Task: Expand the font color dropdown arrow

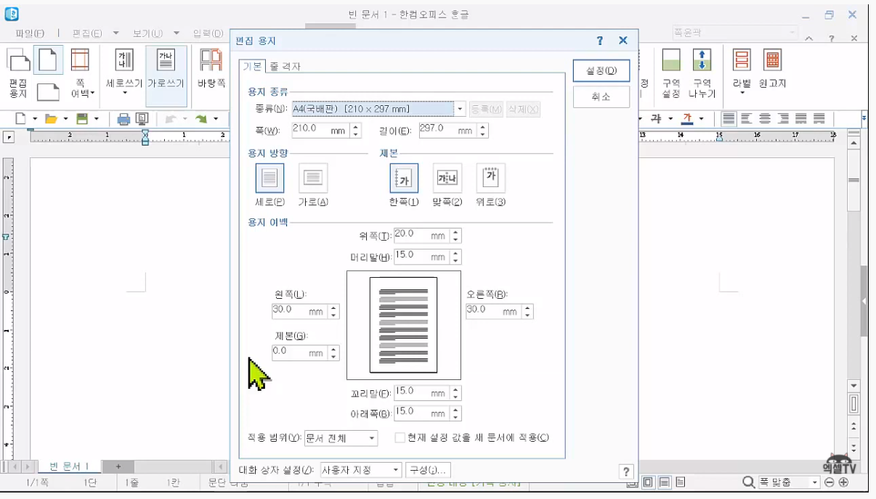Action: click(x=702, y=119)
